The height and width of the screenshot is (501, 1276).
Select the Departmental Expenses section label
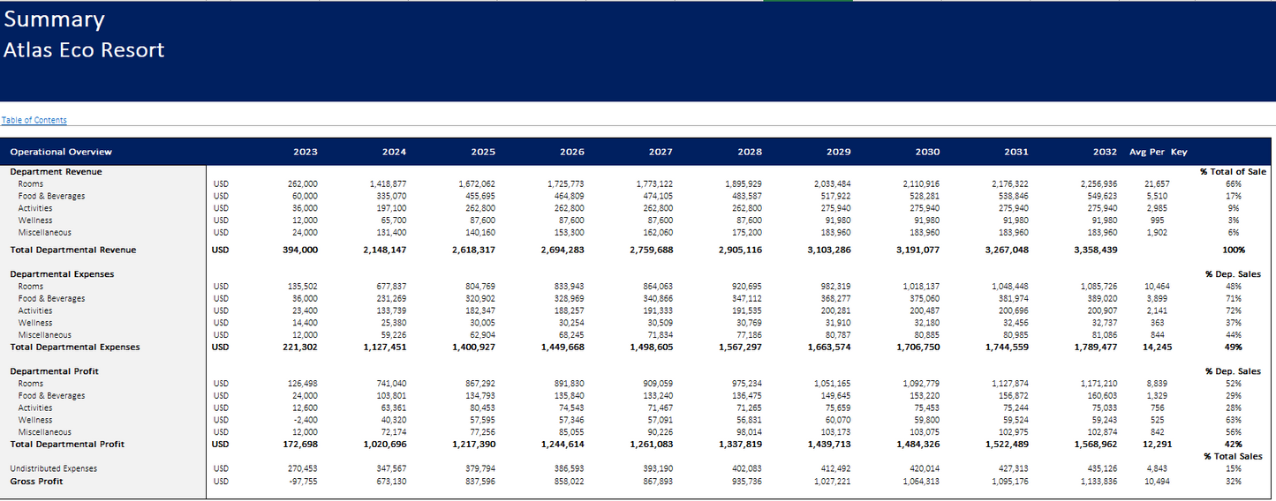tap(62, 274)
